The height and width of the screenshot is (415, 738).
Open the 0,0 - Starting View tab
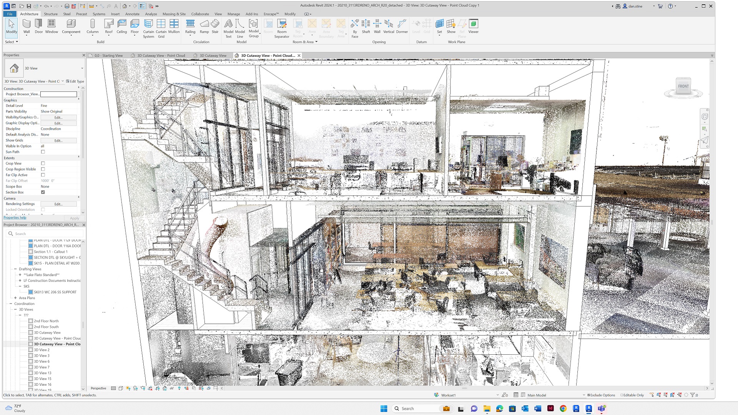(x=108, y=55)
